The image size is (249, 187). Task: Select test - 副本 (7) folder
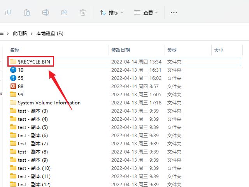(x=33, y=144)
